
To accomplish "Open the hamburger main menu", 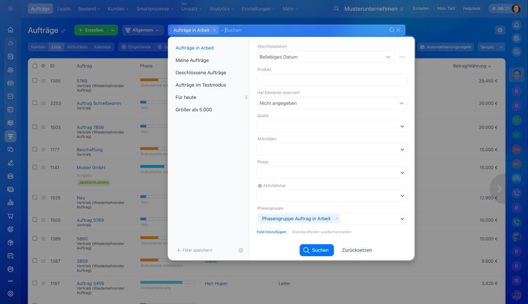I will pyautogui.click(x=10, y=9).
